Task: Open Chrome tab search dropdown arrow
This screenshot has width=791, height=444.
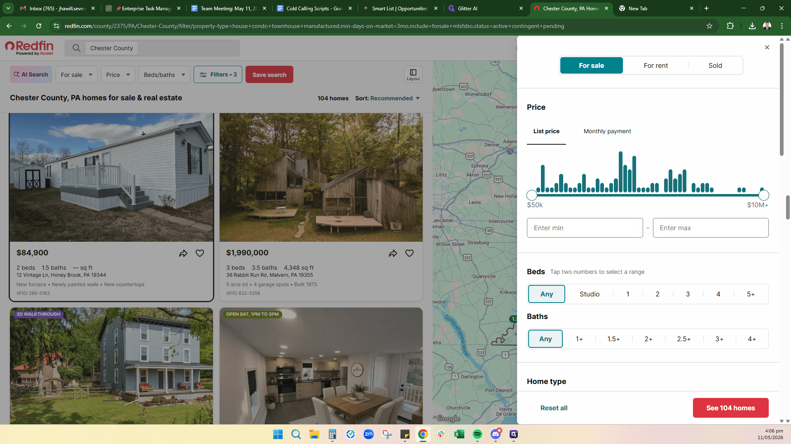Action: pos(8,8)
